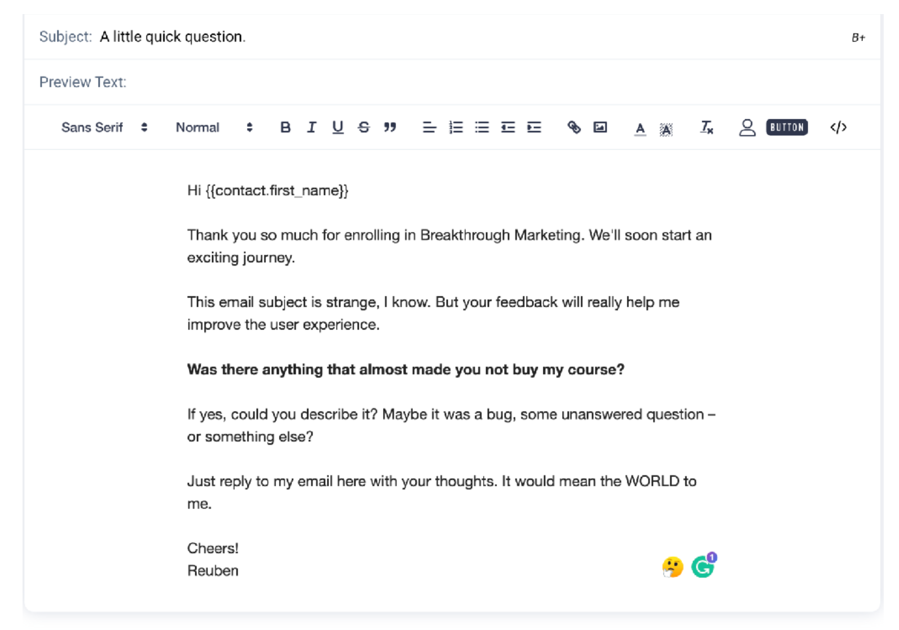This screenshot has width=899, height=630.
Task: Open Normal text size dropdown
Action: coord(214,128)
